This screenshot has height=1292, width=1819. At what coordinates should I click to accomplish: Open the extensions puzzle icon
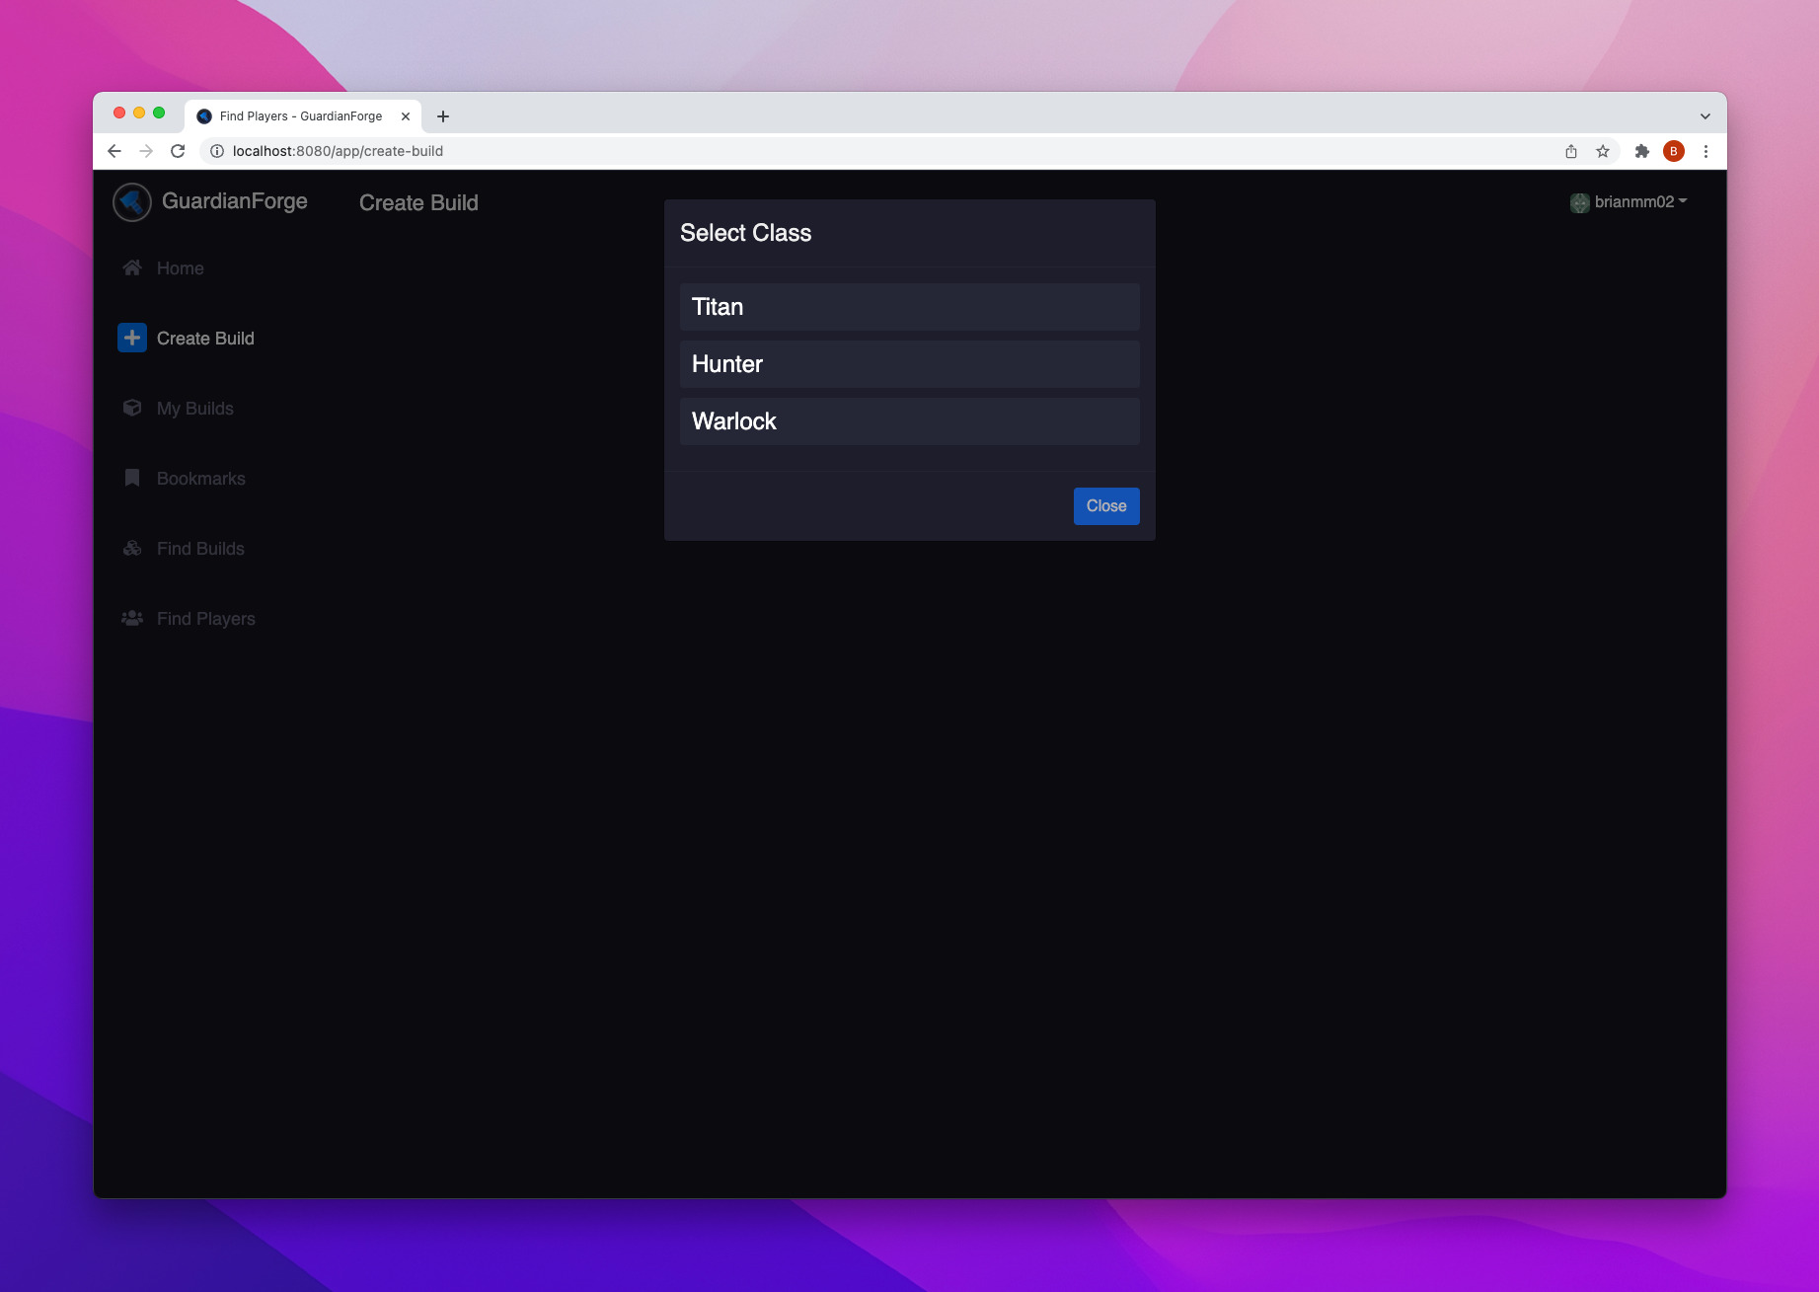pyautogui.click(x=1642, y=151)
